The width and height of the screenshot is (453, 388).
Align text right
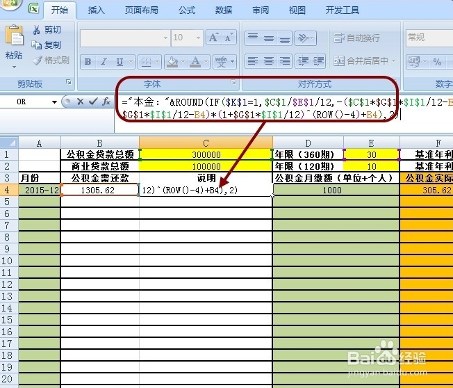(285, 61)
